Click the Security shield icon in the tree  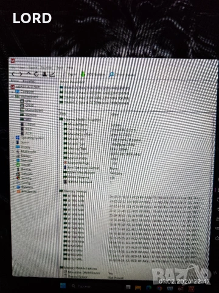pos(18,178)
